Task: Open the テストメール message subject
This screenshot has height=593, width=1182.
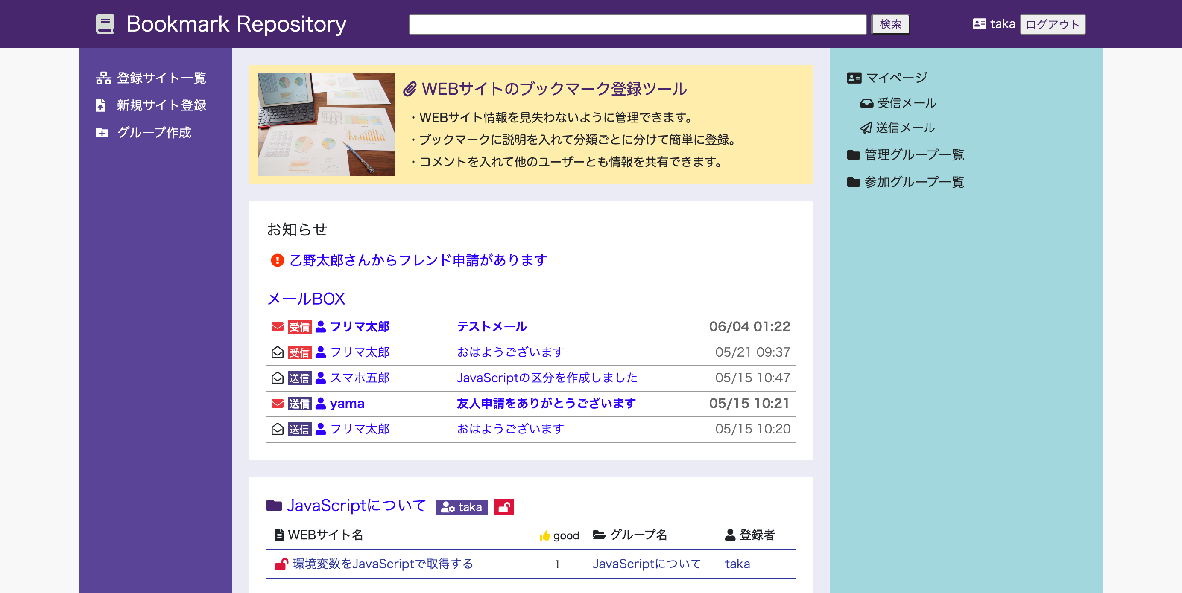Action: coord(492,326)
